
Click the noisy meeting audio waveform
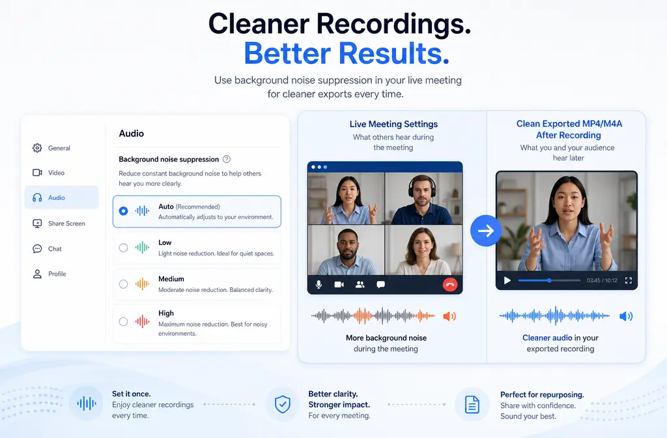(x=373, y=316)
